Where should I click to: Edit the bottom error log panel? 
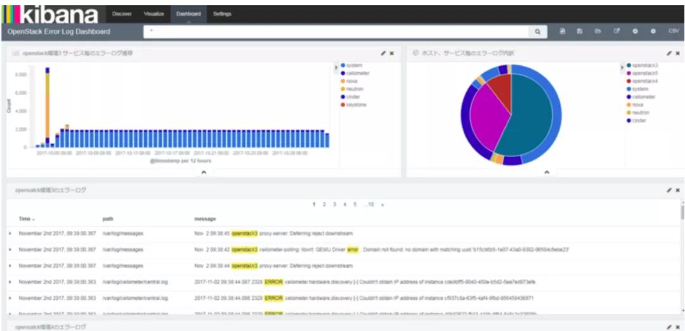669,327
